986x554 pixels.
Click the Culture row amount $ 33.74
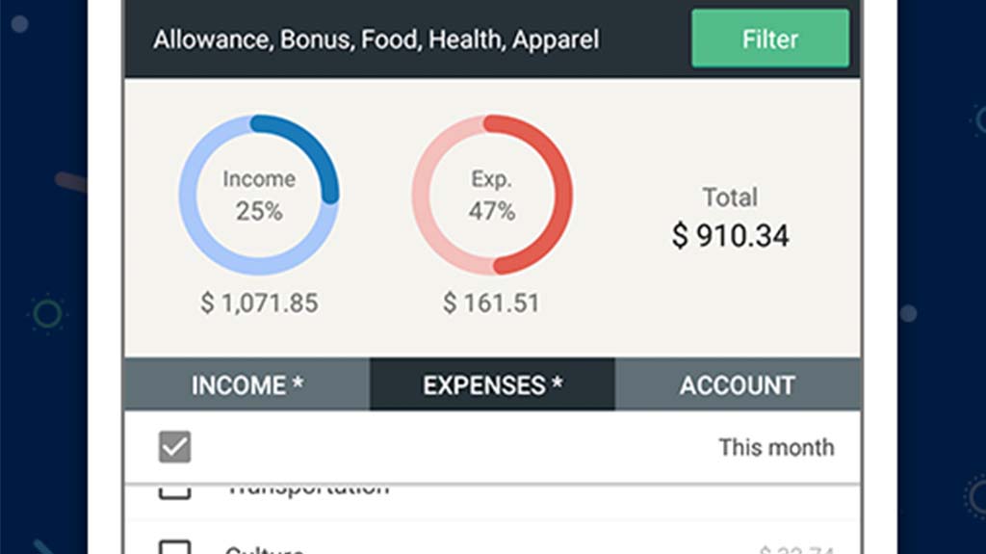[x=795, y=549]
